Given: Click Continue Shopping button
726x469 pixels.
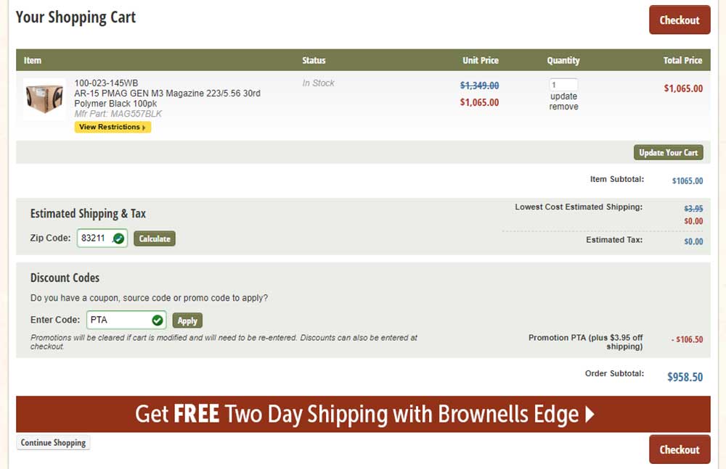Looking at the screenshot, I should [x=53, y=443].
